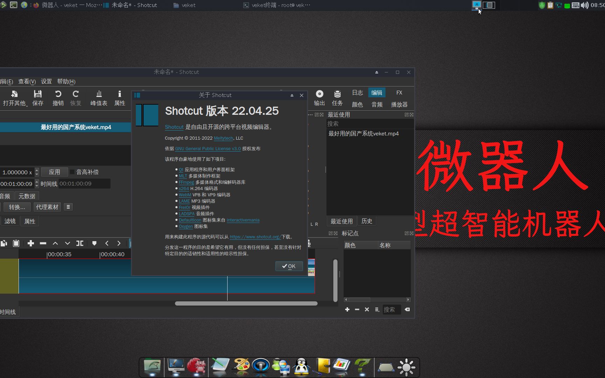605x378 pixels.
Task: Click the Undo (撤销) toolbar icon
Action: (x=58, y=94)
